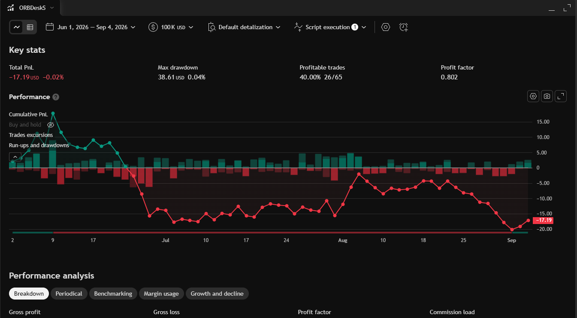
Task: Switch to the Periodical tab
Action: coord(69,294)
